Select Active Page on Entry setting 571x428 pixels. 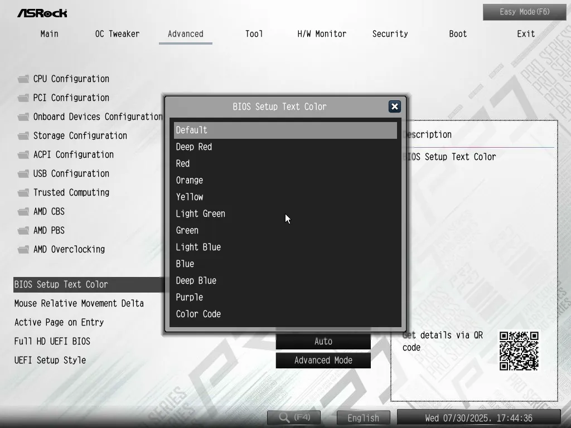tap(59, 323)
